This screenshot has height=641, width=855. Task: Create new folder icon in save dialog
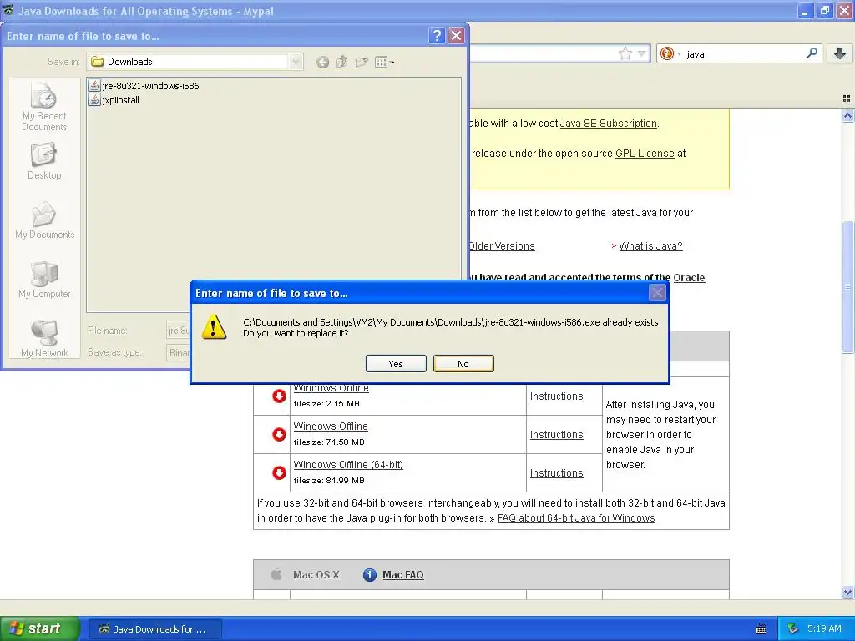pos(361,62)
